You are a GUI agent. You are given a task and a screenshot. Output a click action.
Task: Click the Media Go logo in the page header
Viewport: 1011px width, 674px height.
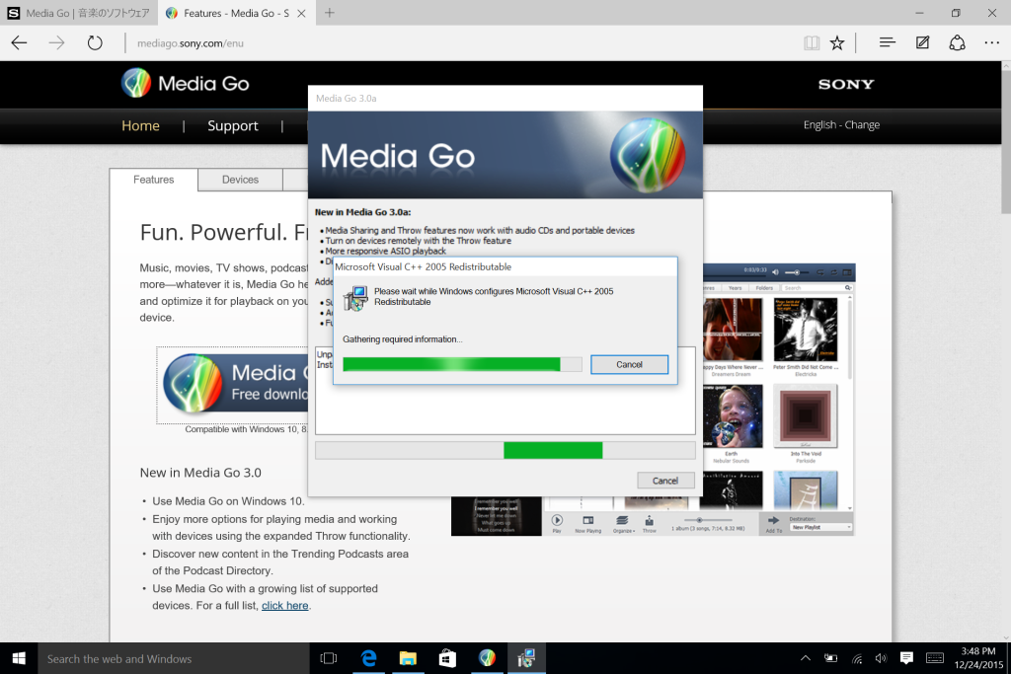(185, 83)
